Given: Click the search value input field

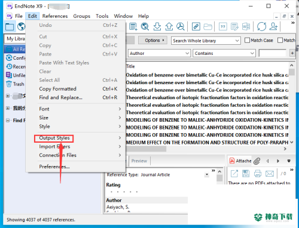Looking at the screenshot, I should (x=273, y=53).
